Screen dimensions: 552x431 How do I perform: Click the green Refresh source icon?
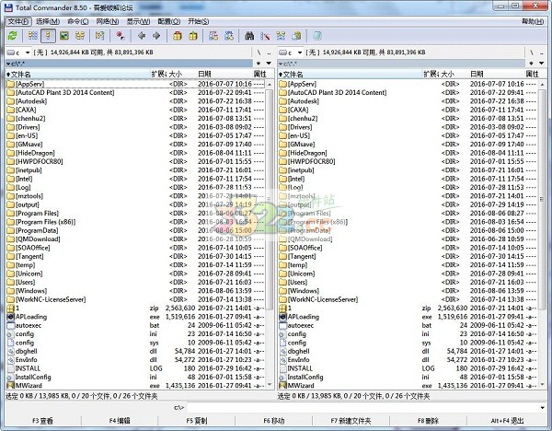pyautogui.click(x=12, y=36)
